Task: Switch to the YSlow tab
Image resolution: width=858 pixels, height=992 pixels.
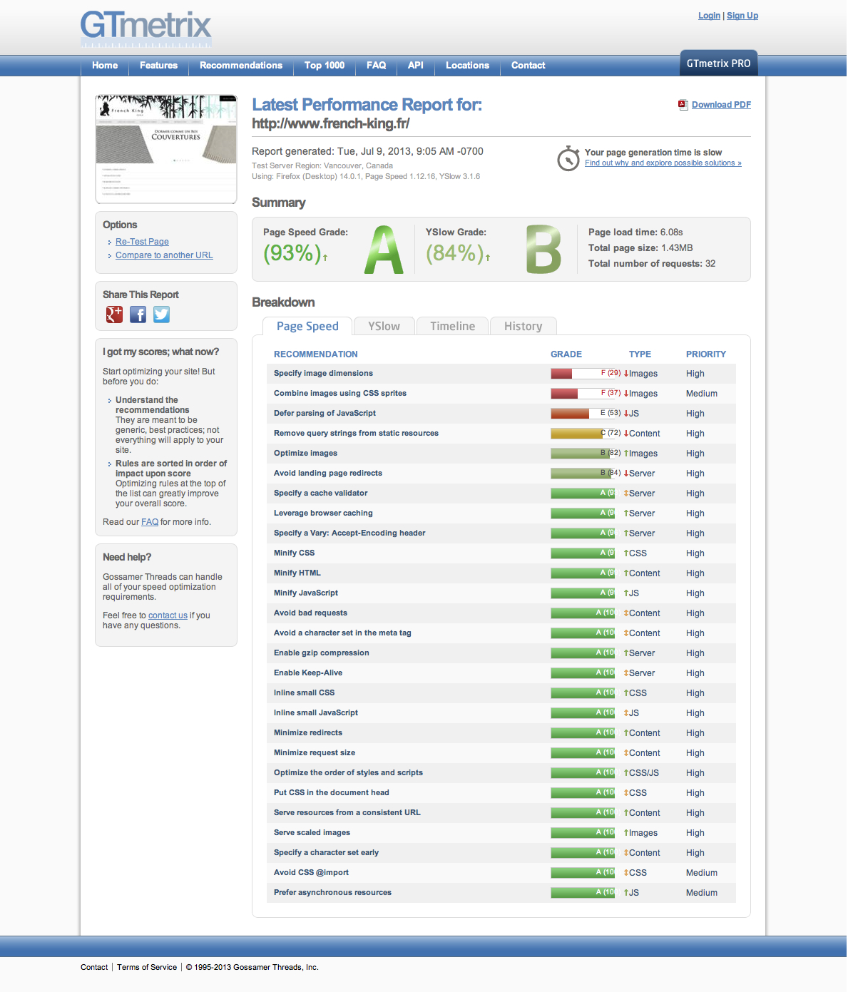Action: tap(384, 326)
